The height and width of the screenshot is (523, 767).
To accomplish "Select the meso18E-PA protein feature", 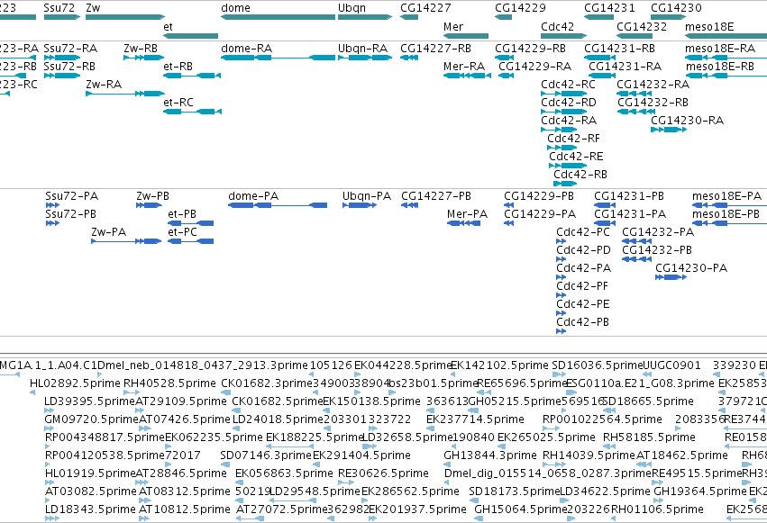I will tap(729, 205).
